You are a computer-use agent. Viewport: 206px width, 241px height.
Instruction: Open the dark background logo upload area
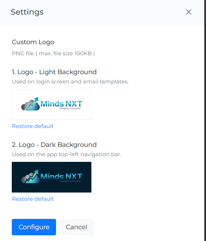click(x=51, y=177)
